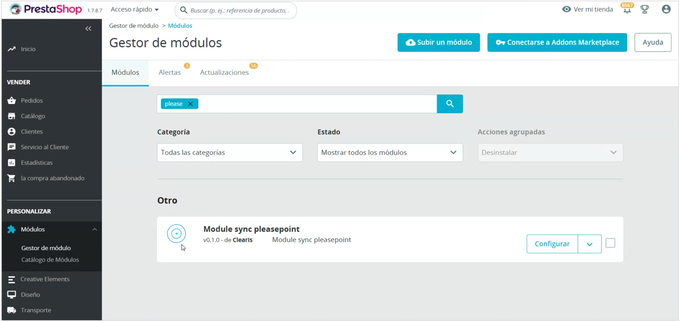Switch to the Alertas tab
680x322 pixels.
point(170,73)
